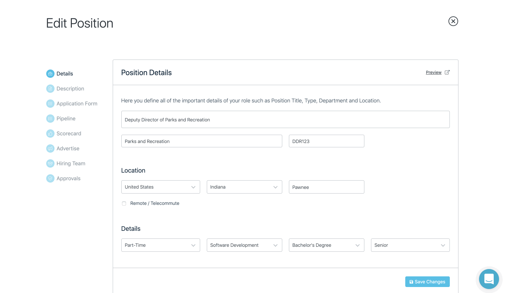This screenshot has width=505, height=293.
Task: Click the Details briefcase icon in sidebar
Action: (50, 74)
